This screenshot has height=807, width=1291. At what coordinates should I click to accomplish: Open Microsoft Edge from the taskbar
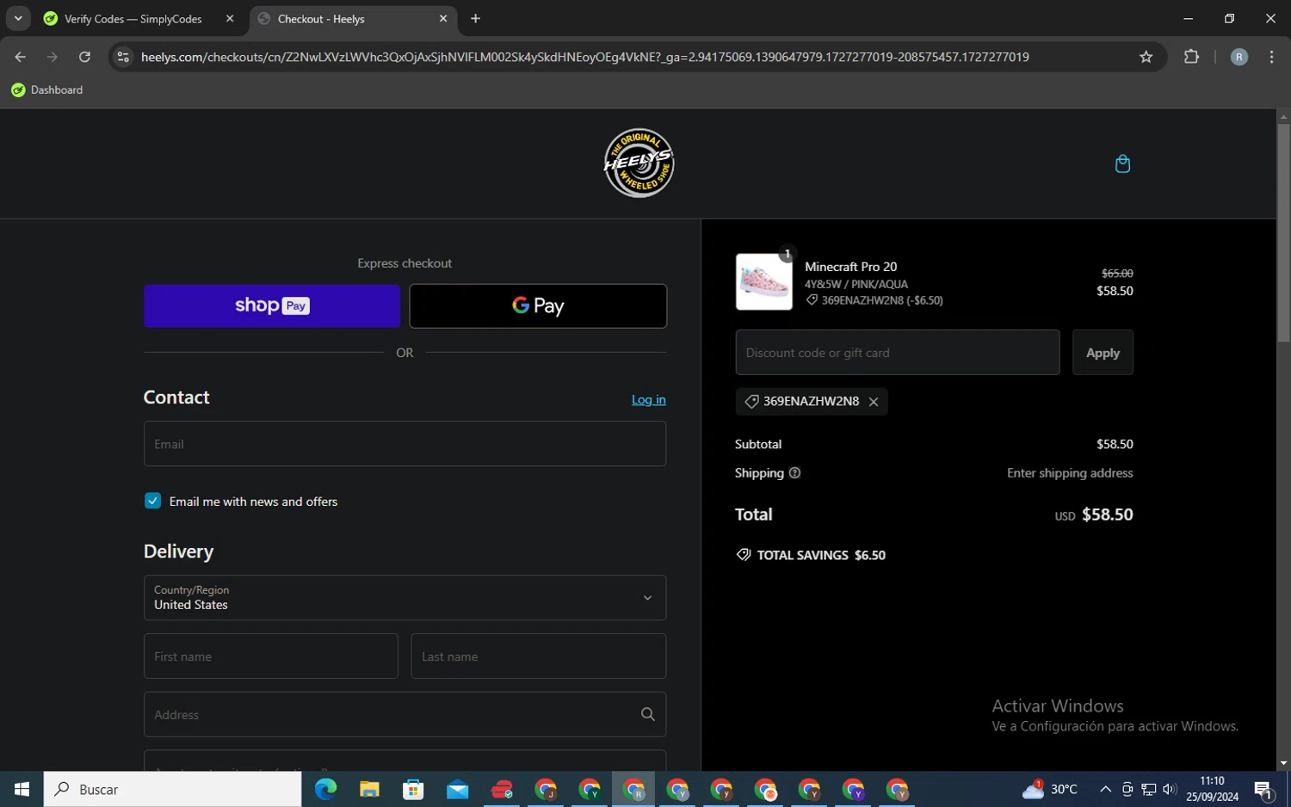coord(325,789)
